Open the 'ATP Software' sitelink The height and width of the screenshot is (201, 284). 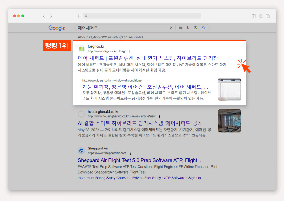(175, 178)
